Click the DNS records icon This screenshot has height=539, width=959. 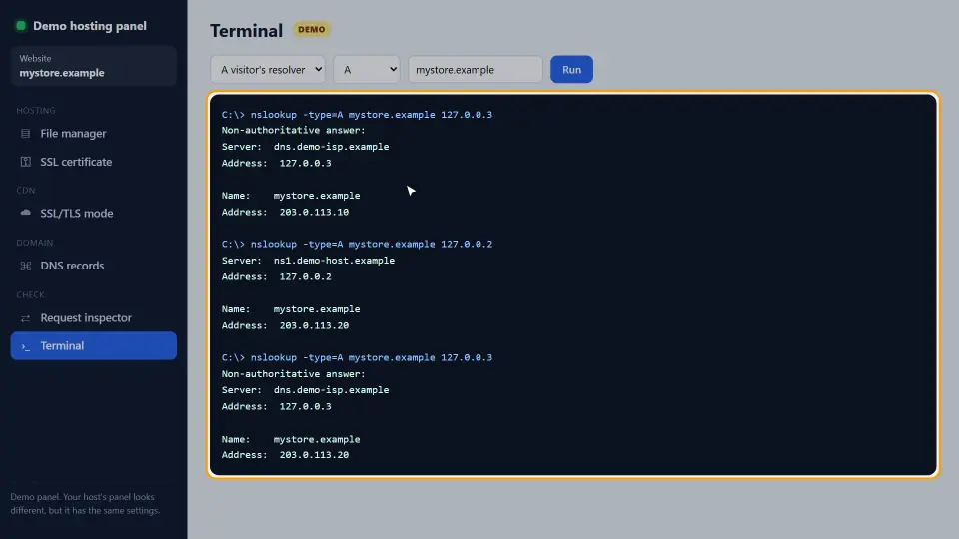[x=25, y=266]
